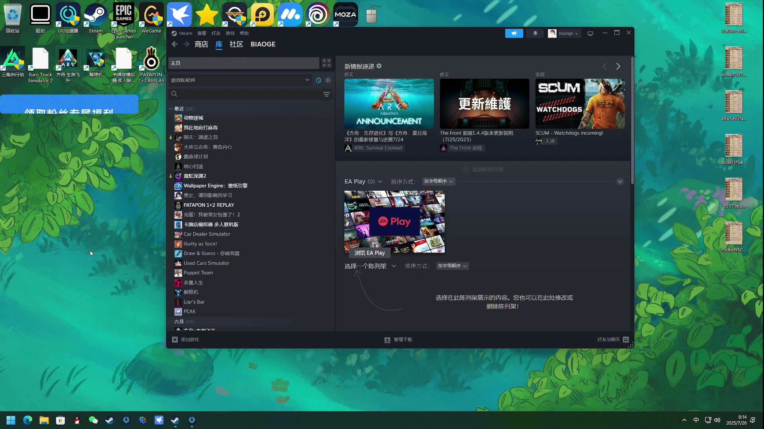
Task: Open 选择一个陈列架 shelf dropdown
Action: (x=370, y=266)
